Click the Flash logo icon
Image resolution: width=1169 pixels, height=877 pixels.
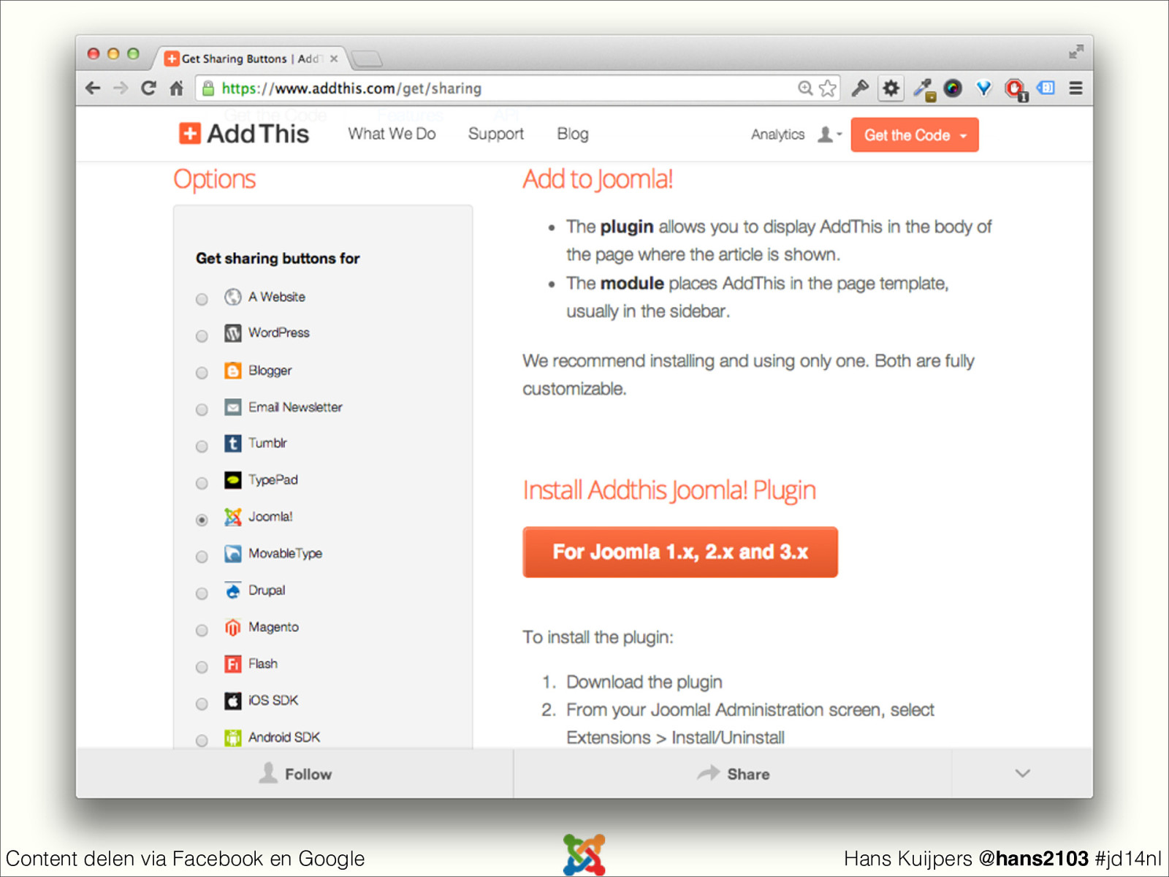coord(232,664)
